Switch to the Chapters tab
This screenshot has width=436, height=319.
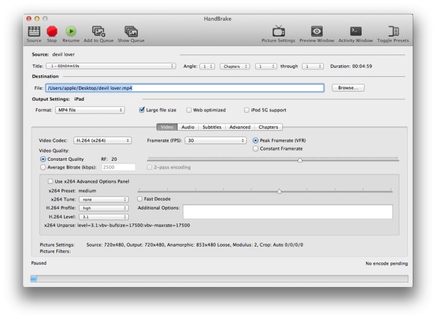click(x=268, y=127)
